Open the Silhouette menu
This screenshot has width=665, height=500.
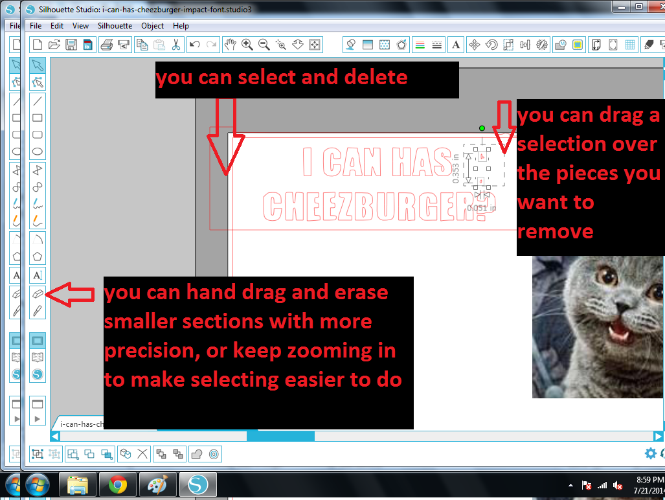coord(115,26)
